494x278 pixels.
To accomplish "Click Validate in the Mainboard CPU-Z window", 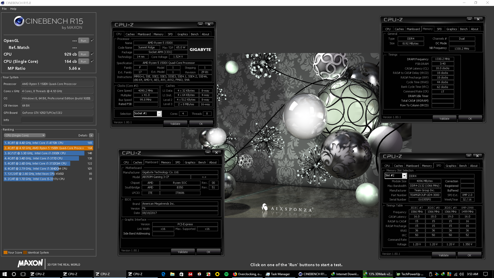I will tap(183, 252).
